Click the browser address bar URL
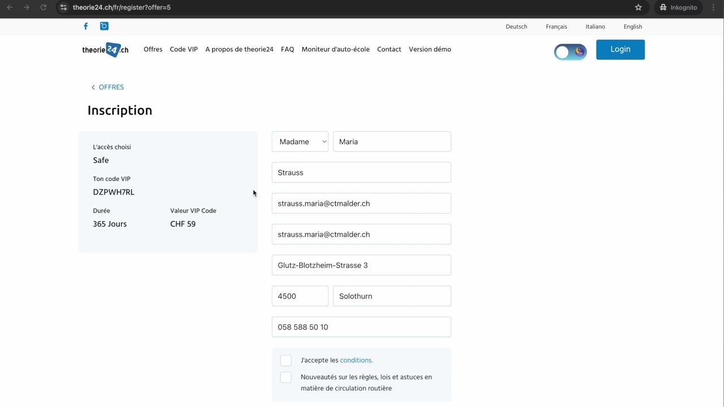Image resolution: width=724 pixels, height=407 pixels. click(x=122, y=7)
